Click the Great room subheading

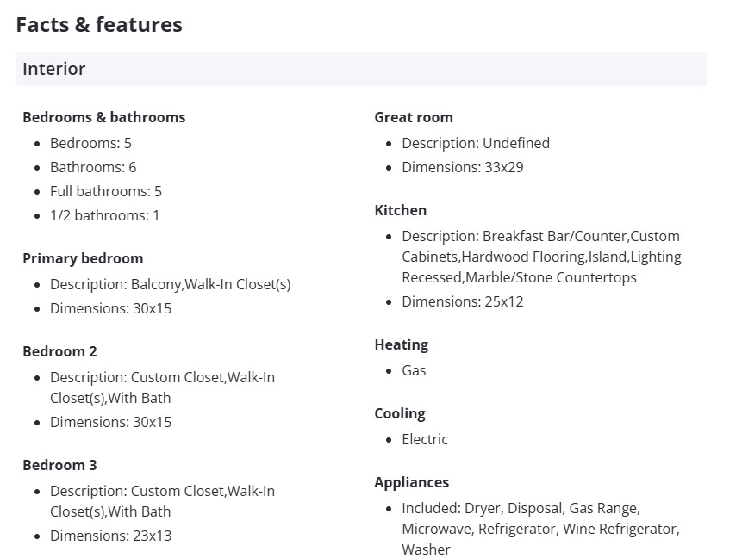tap(413, 117)
